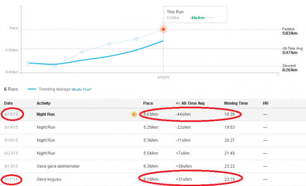306x186 pixels.
Task: Open the 8/23/15 Night Run activity
Action: [x=46, y=153]
